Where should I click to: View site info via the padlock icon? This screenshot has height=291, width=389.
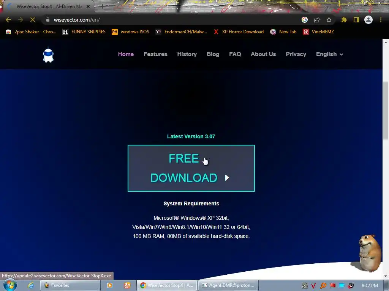pos(48,20)
